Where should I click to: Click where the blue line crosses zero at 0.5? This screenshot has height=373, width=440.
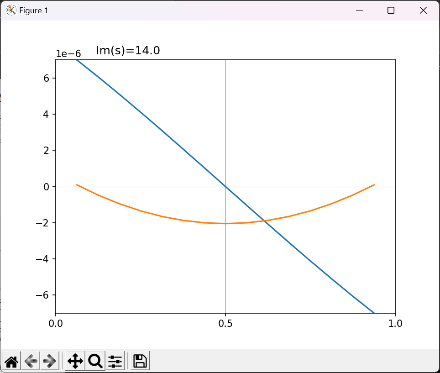(225, 187)
